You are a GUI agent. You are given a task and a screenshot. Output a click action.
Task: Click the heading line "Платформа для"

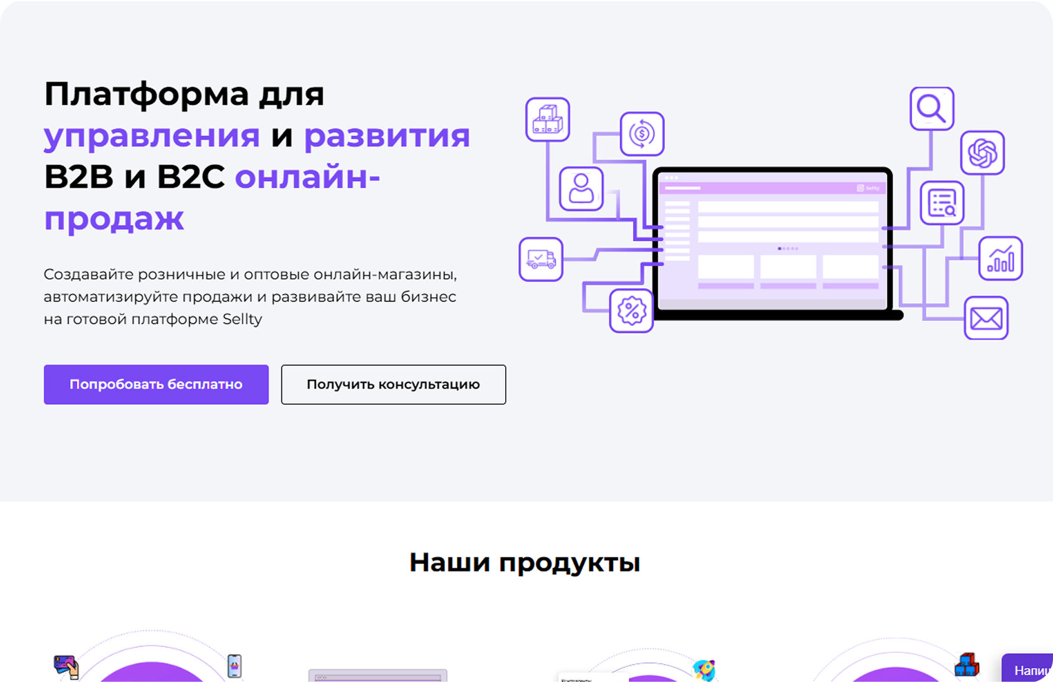184,94
